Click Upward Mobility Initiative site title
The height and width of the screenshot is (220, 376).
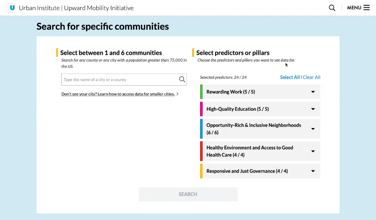point(99,8)
